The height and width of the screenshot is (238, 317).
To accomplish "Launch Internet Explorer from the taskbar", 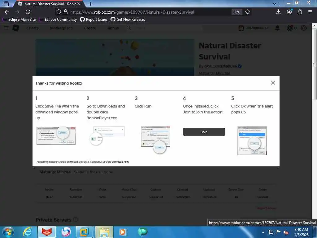I will pos(28,232).
